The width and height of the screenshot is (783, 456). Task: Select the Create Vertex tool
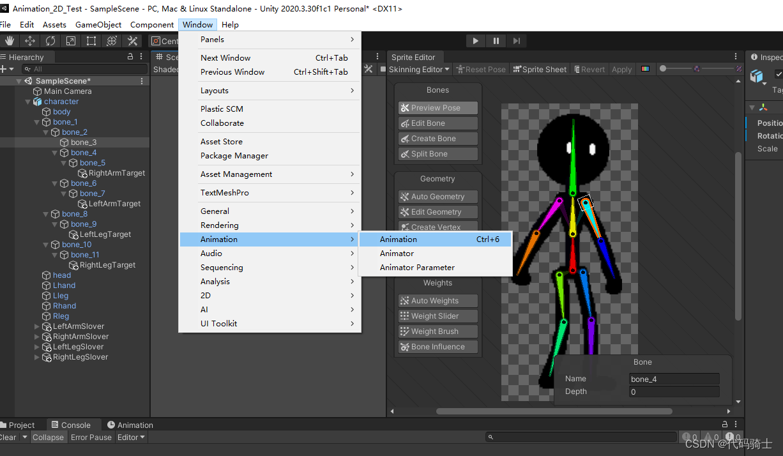tap(438, 227)
